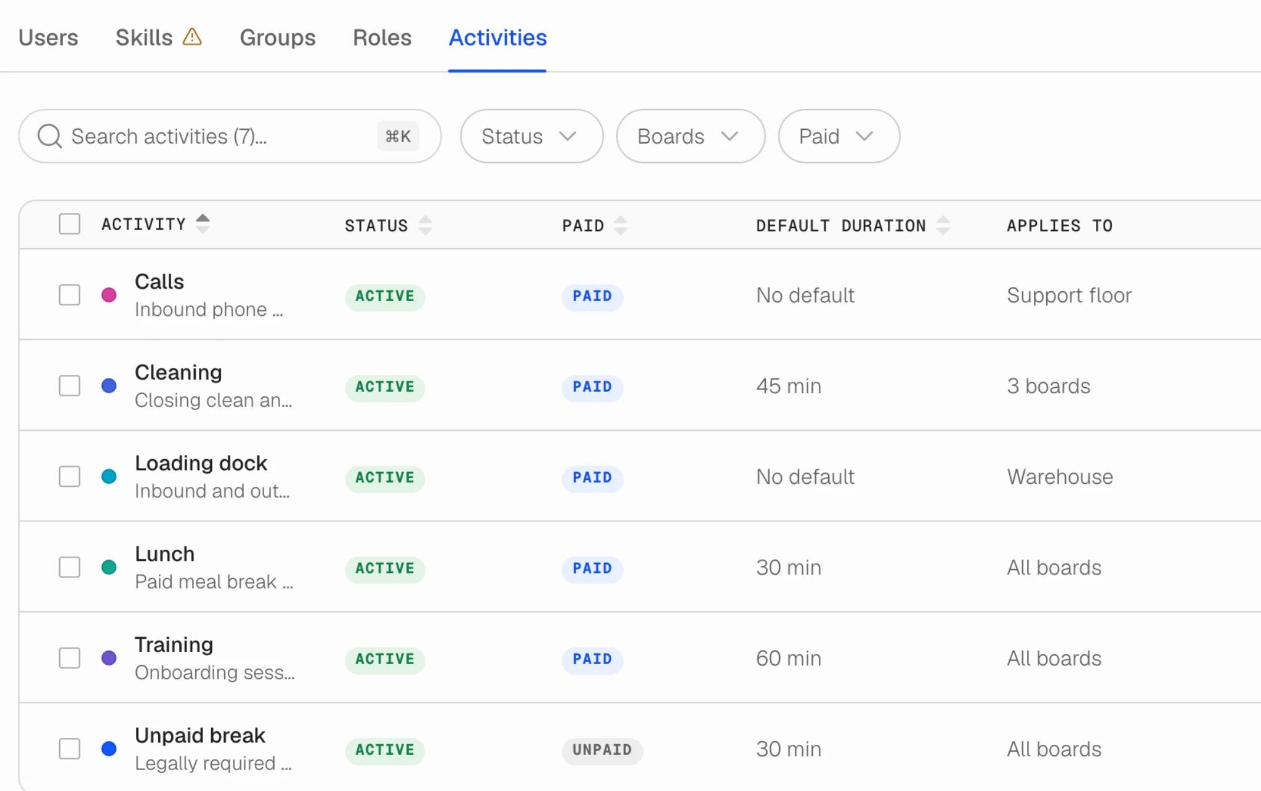The width and height of the screenshot is (1261, 791).
Task: Check the Training row checkbox
Action: point(70,658)
